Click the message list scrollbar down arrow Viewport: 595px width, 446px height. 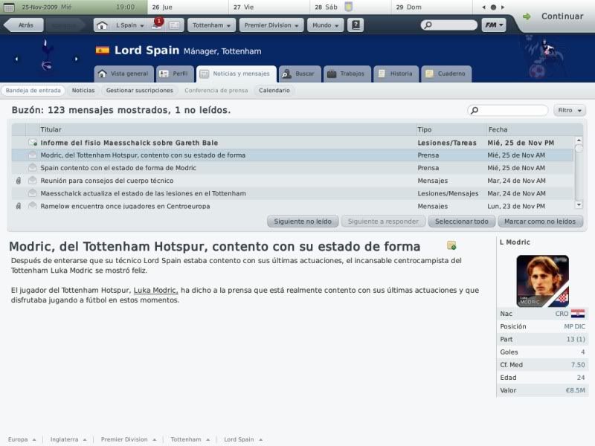click(x=579, y=205)
